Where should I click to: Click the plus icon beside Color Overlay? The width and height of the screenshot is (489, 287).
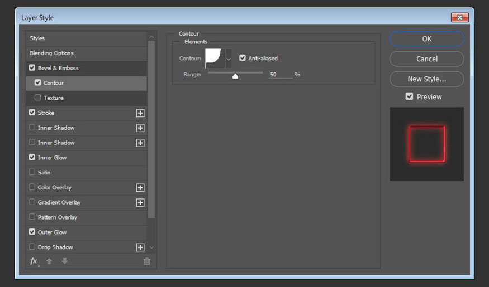140,187
